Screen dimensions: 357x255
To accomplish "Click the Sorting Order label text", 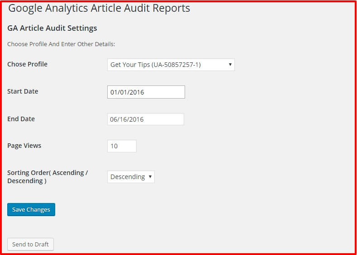I will (x=48, y=177).
